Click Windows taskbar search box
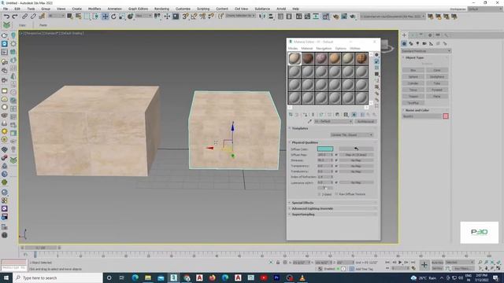 (x=58, y=277)
